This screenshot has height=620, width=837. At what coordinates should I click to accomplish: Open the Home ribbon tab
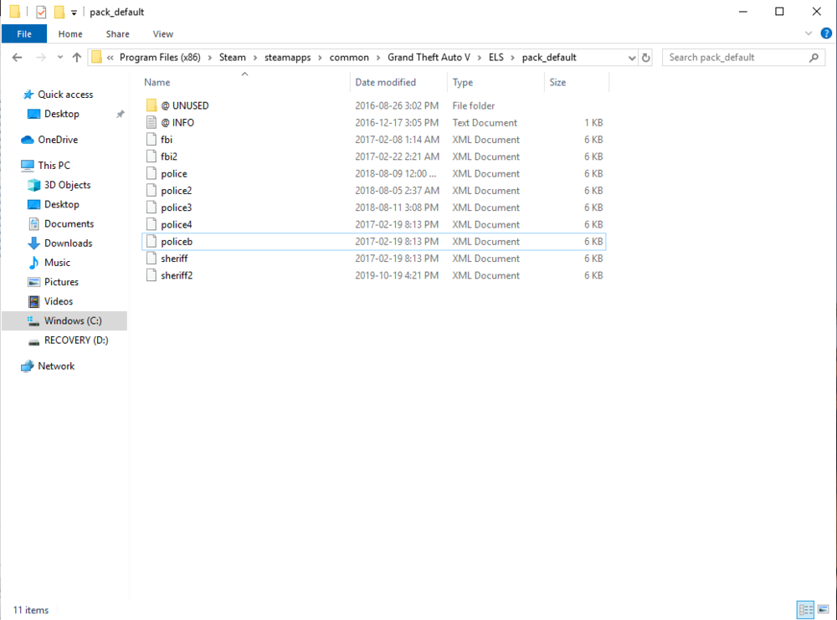click(70, 33)
